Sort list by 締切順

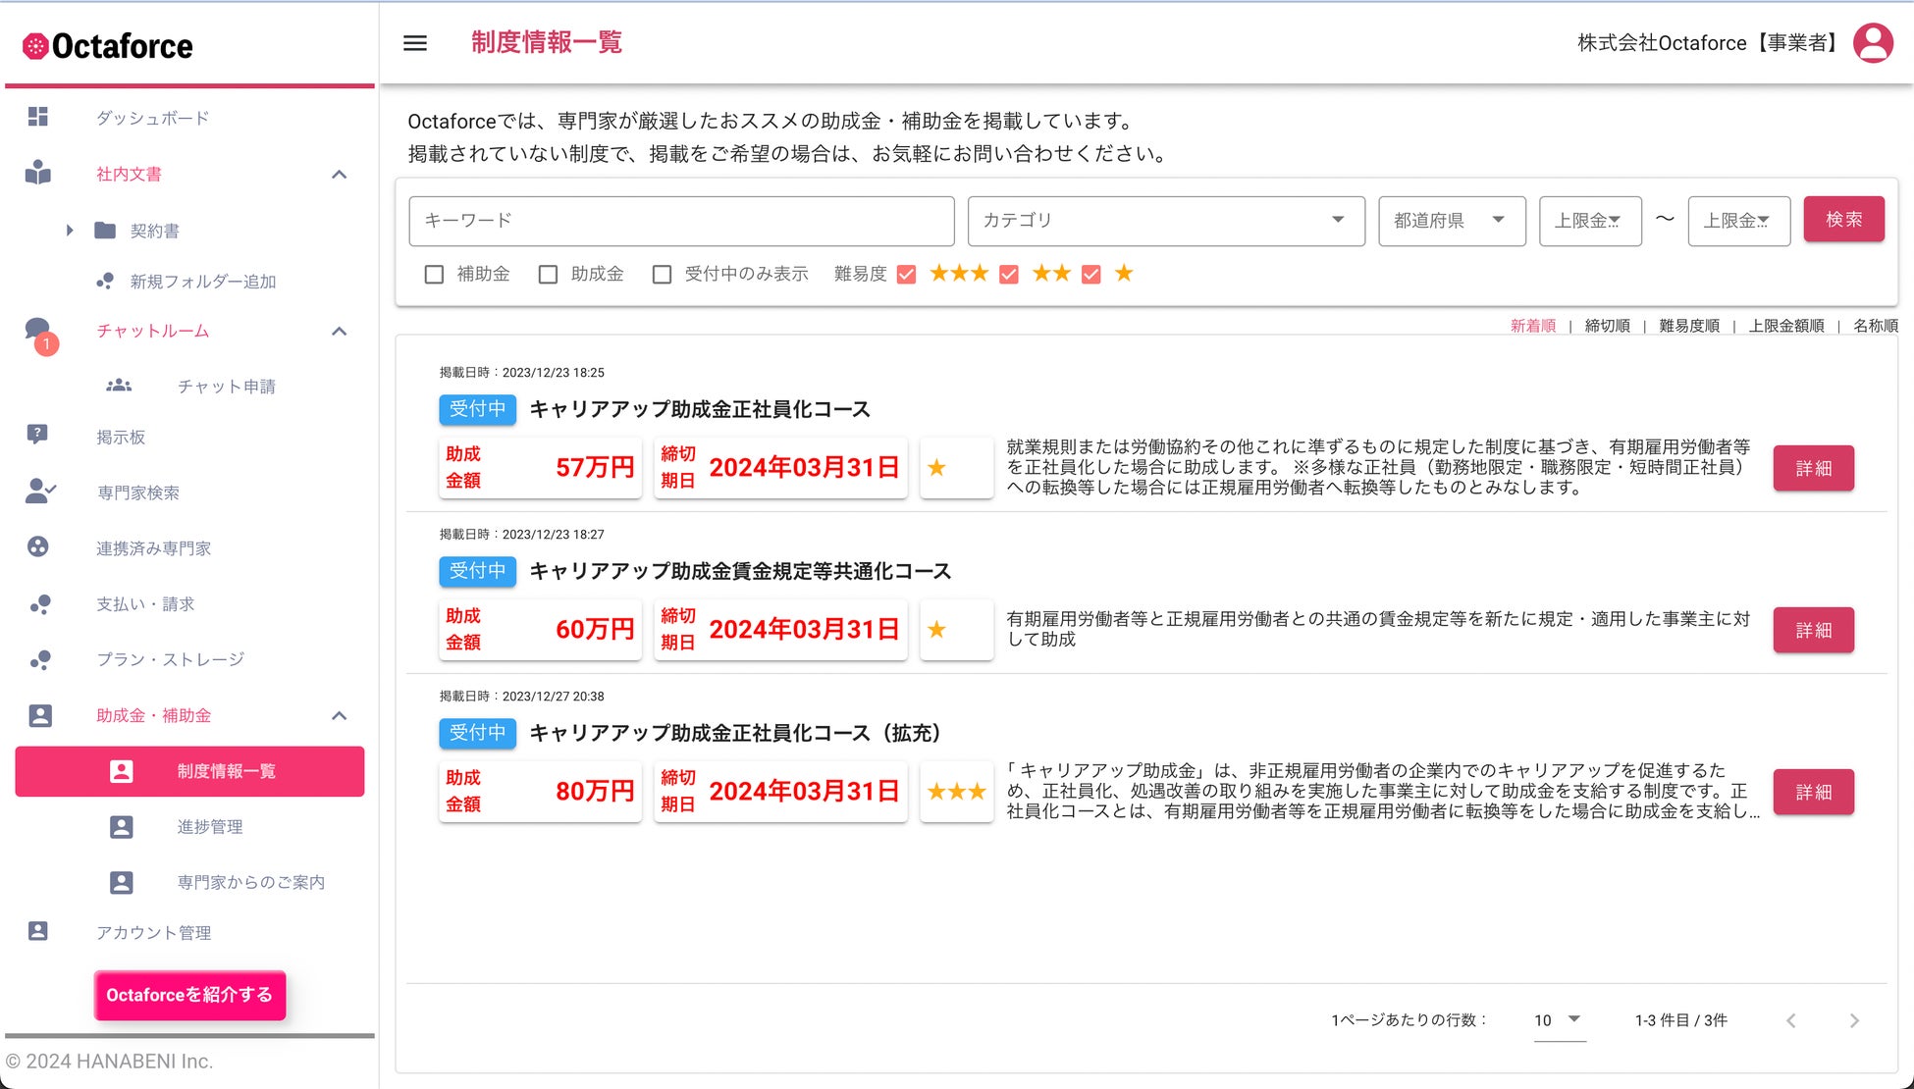(1607, 326)
